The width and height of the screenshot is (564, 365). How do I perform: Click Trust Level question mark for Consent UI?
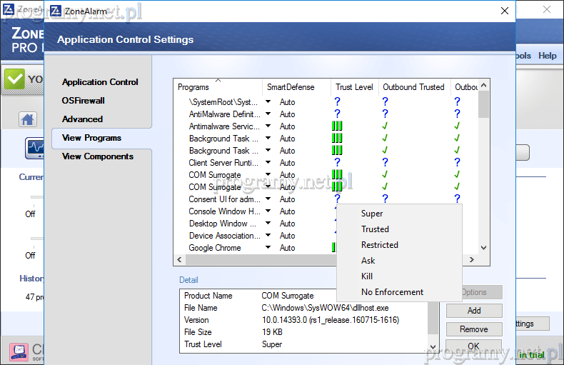pos(337,199)
